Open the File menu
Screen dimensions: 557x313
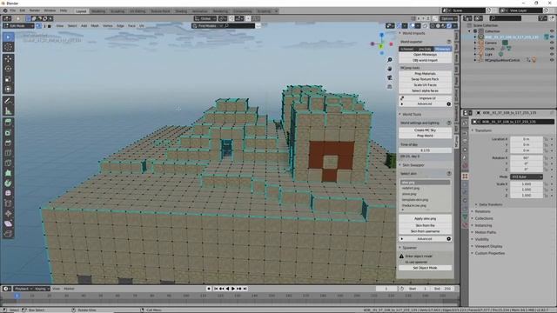tap(13, 10)
